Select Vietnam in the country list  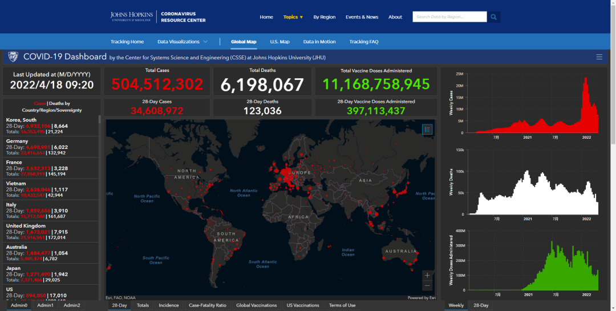51,189
